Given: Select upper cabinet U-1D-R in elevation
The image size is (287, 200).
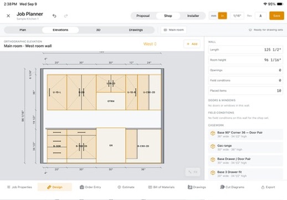Looking at the screenshot, I should click(131, 92).
